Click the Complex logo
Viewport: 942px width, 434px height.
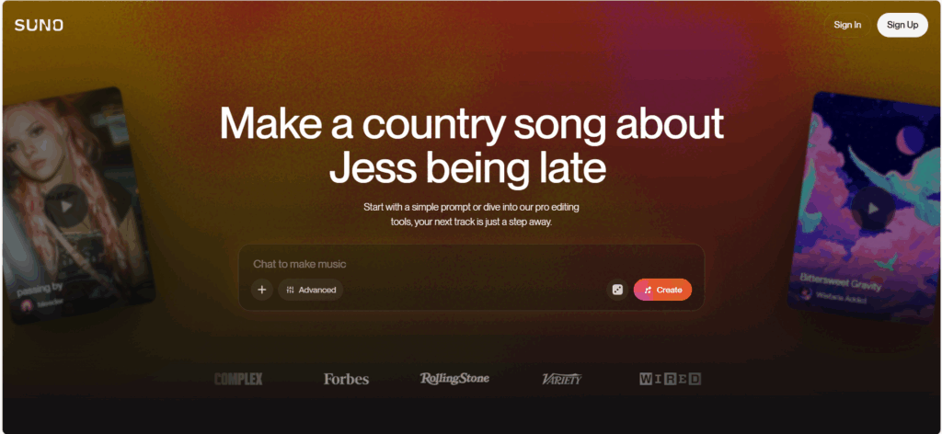click(x=238, y=379)
